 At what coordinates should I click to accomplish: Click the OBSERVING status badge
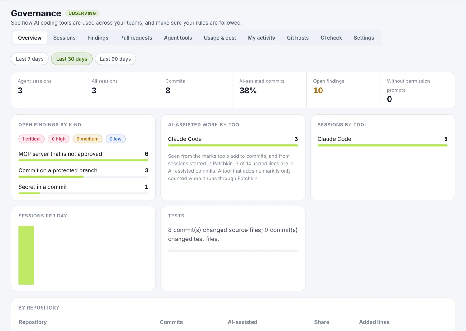coord(82,13)
